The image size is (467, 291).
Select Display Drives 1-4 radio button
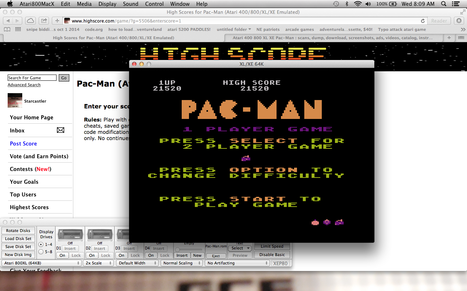41,244
